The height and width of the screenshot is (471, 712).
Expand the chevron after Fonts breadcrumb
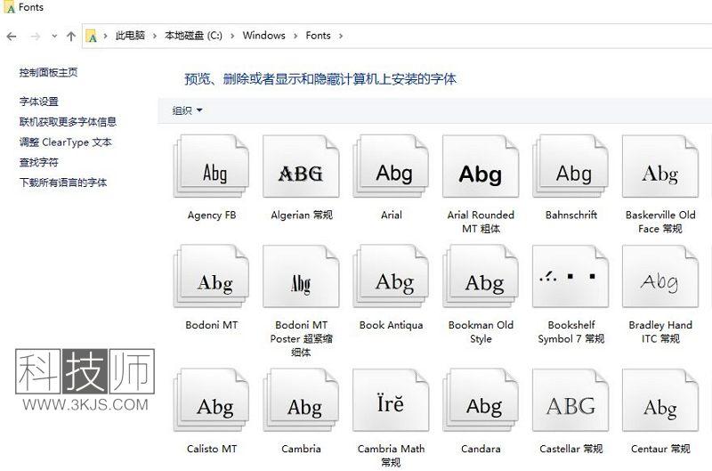(x=340, y=36)
